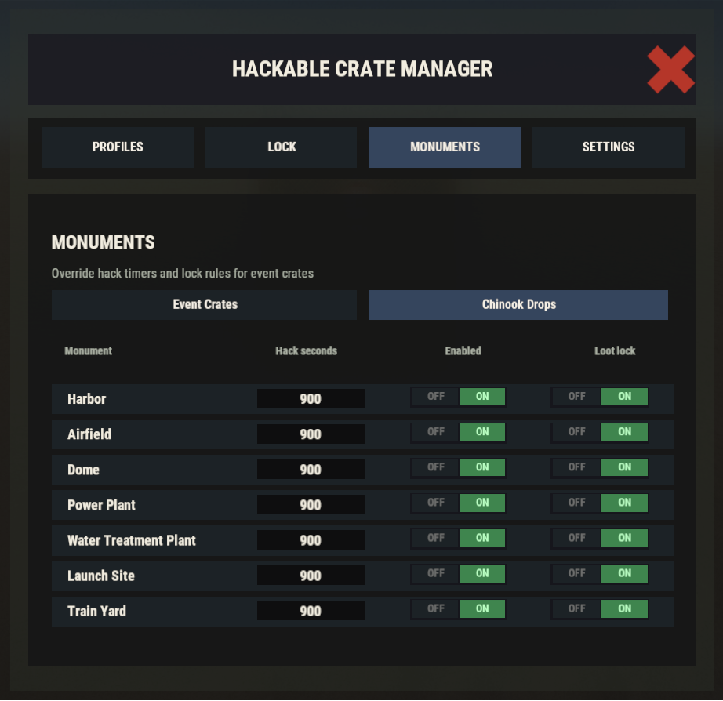Close the Hackable Crate Manager with red X
The height and width of the screenshot is (701, 723).
(x=671, y=70)
